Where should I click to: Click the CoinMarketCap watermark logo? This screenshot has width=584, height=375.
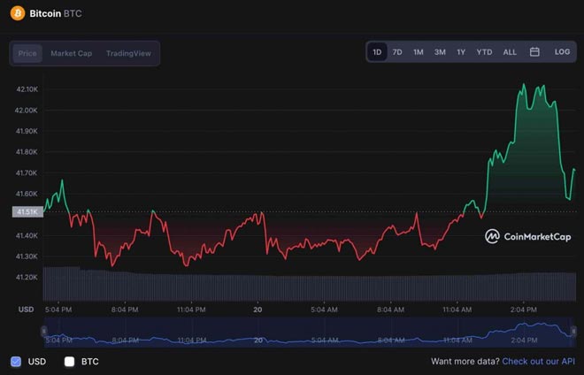pos(528,236)
